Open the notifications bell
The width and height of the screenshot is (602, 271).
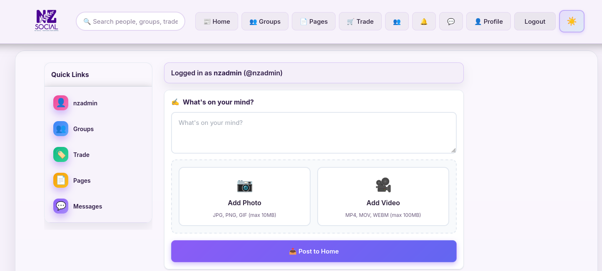(424, 21)
